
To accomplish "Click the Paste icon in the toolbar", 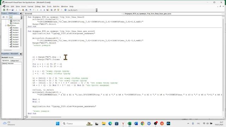I will pyautogui.click(x=23, y=10).
